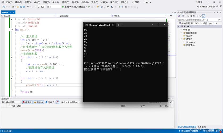Toggle the preview selected items icon

click(x=204, y=16)
